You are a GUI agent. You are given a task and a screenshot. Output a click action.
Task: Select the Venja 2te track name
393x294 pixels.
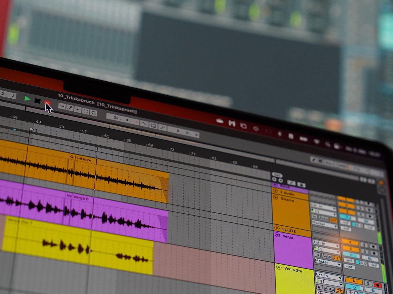(x=293, y=270)
